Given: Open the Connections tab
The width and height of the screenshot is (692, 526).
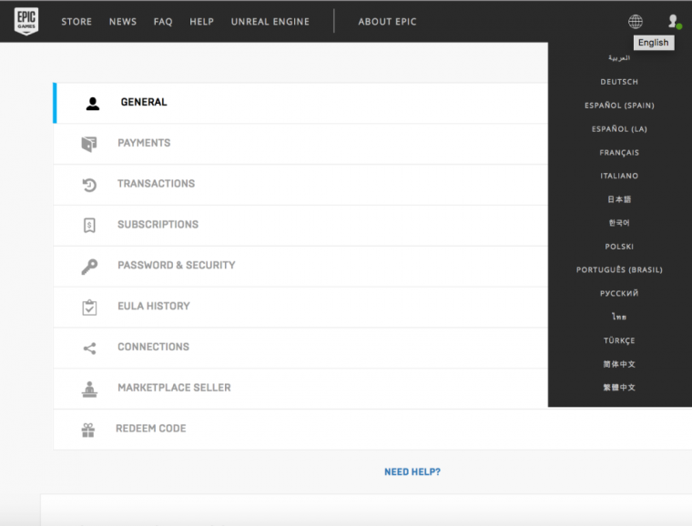Looking at the screenshot, I should (300, 349).
